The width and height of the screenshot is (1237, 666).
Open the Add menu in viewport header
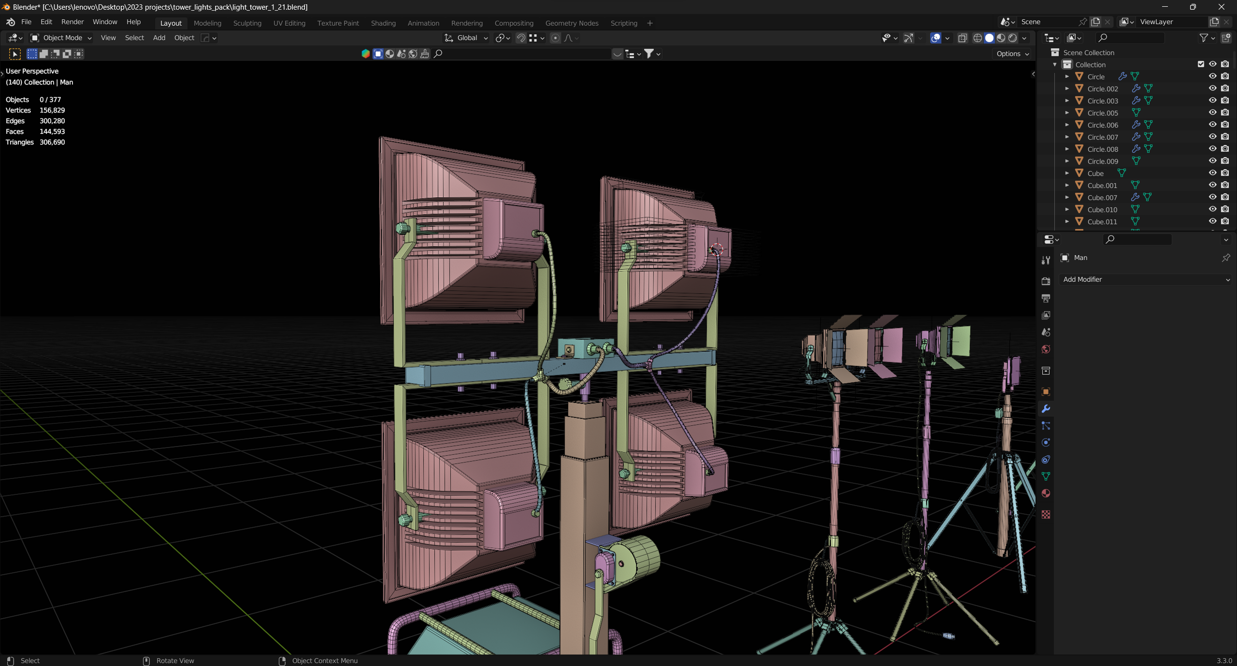(x=159, y=38)
